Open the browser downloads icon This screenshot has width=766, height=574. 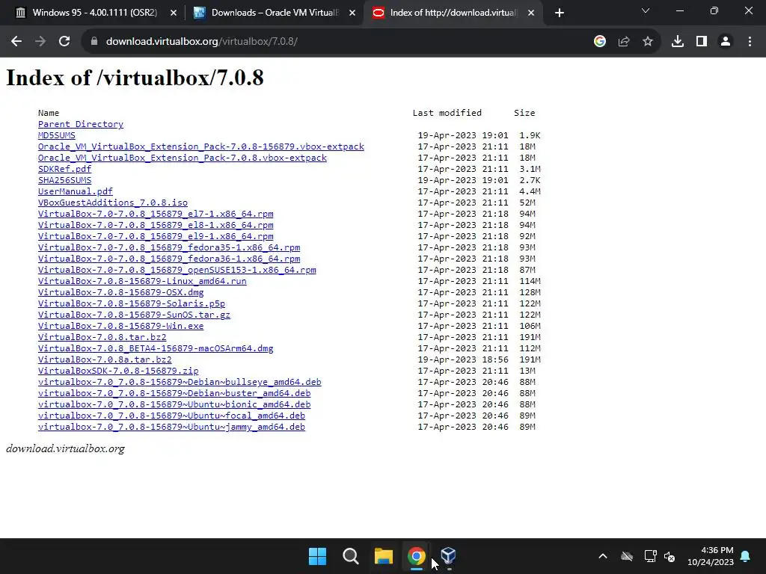click(x=678, y=42)
